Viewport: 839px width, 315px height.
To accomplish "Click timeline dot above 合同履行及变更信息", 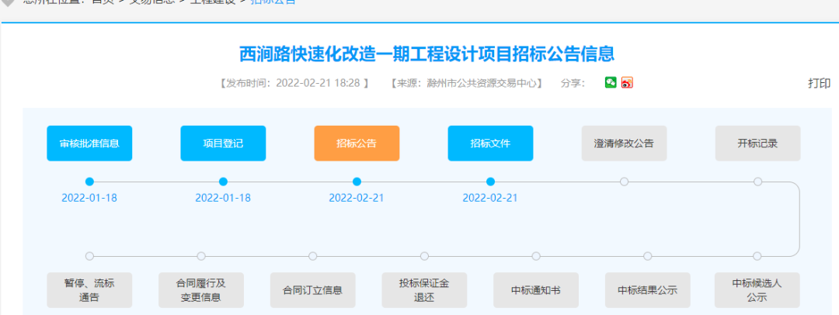I will coord(201,256).
